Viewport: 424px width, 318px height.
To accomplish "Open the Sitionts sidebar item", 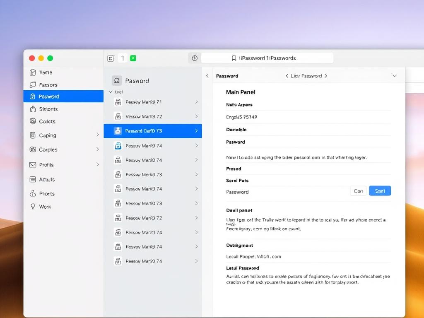I will tap(63, 109).
